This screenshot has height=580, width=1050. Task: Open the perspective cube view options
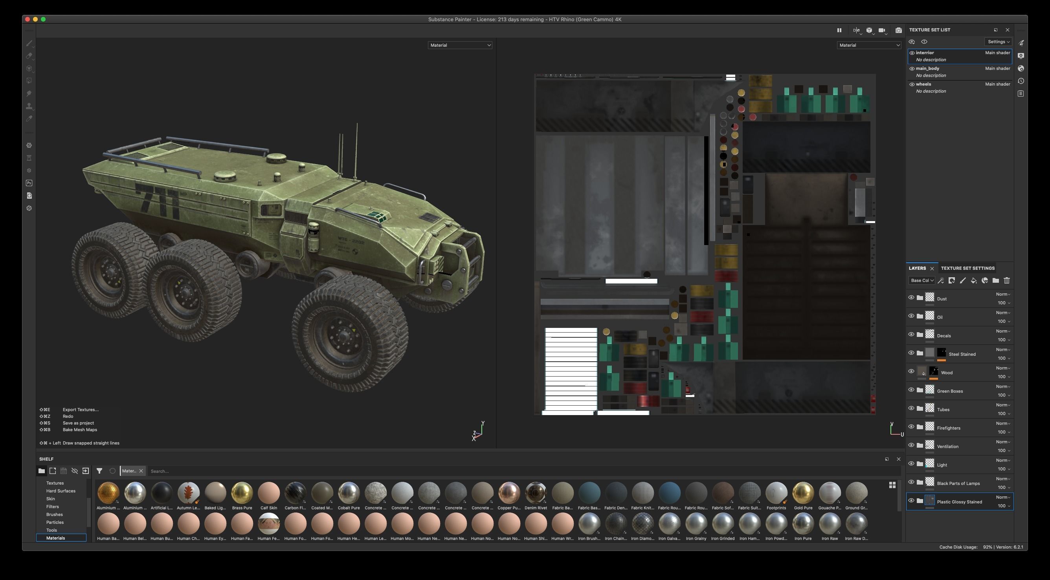coord(869,30)
